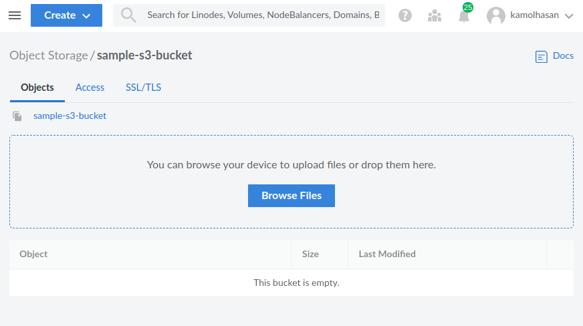This screenshot has width=583, height=326.
Task: Show notifications from the bell icon
Action: (x=464, y=16)
